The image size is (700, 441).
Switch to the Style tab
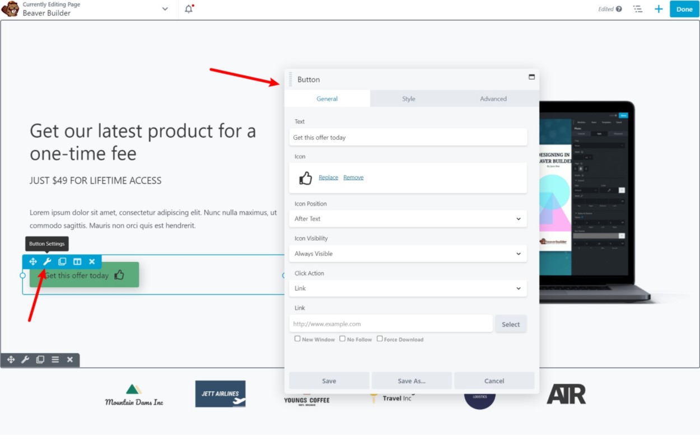[x=409, y=98]
